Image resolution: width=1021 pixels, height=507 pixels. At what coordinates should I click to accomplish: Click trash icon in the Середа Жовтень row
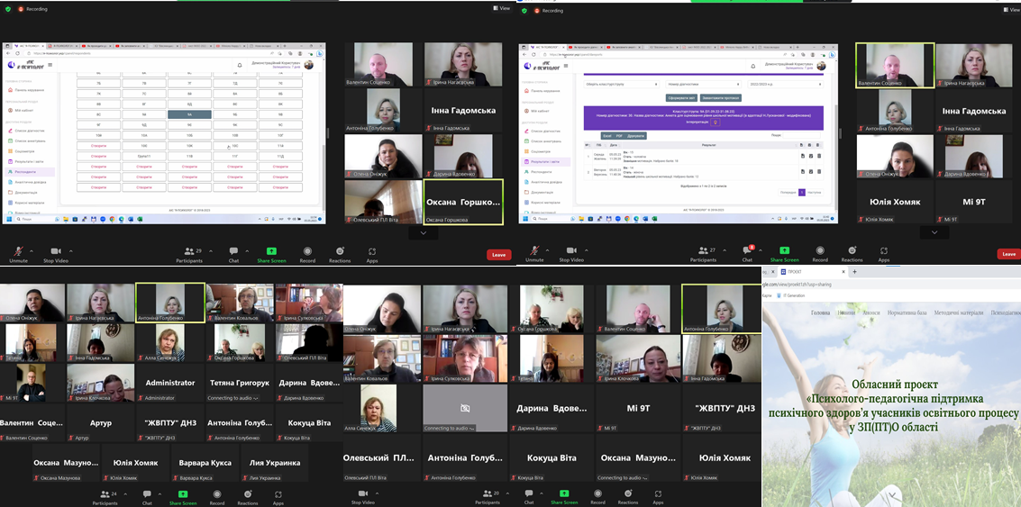pos(820,157)
